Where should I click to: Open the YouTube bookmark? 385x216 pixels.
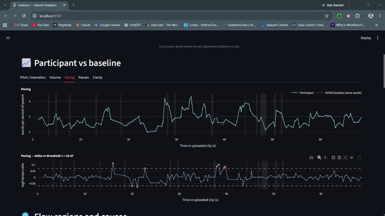click(40, 25)
